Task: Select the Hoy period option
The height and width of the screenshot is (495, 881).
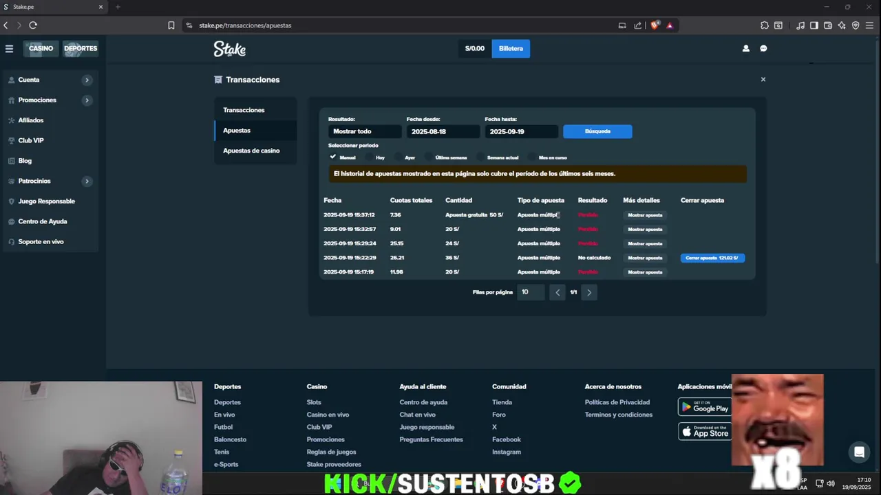Action: 375,157
